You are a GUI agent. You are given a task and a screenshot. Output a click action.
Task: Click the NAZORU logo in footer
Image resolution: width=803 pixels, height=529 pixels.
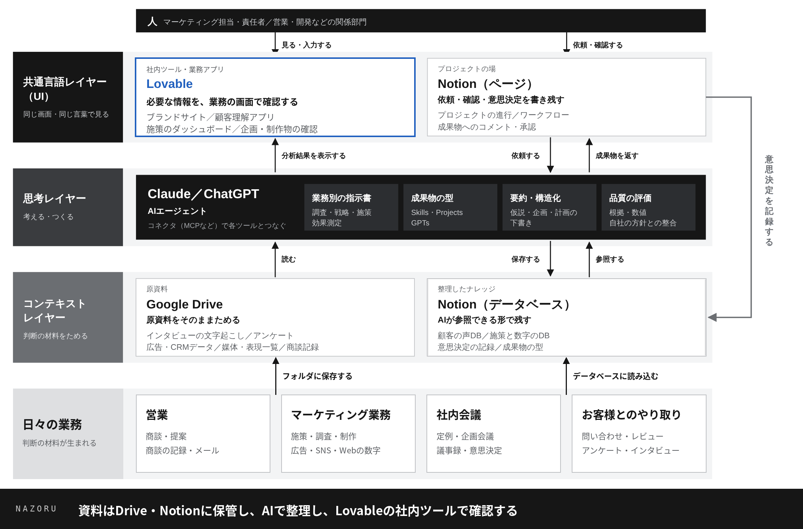click(x=36, y=509)
